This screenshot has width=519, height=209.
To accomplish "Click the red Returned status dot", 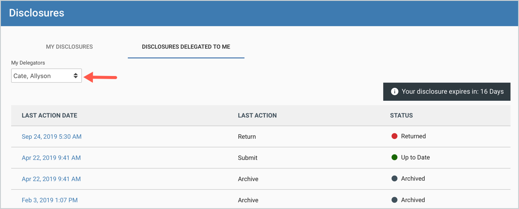I will click(x=394, y=136).
